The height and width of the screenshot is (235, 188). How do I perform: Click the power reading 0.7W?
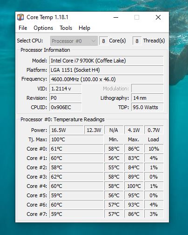154,130
